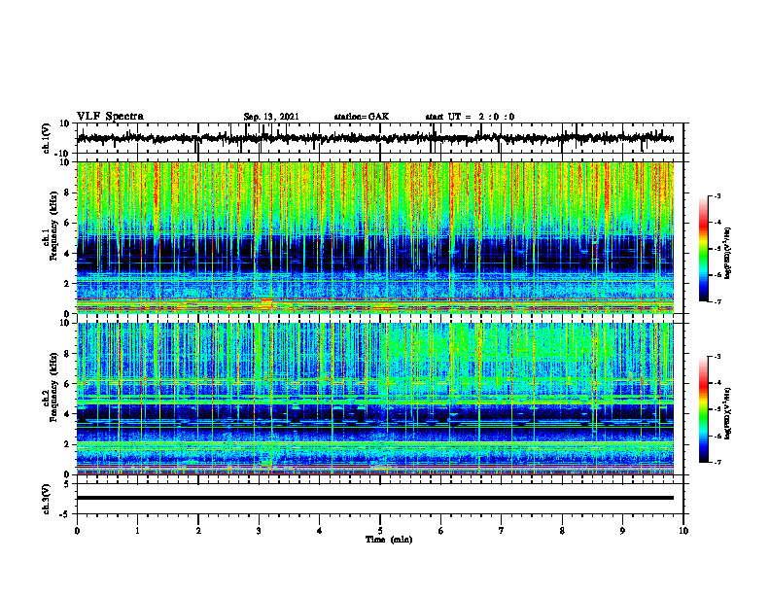Click time axis tick label "4"
Image resolution: width=770 pixels, height=595 pixels.
(x=320, y=531)
